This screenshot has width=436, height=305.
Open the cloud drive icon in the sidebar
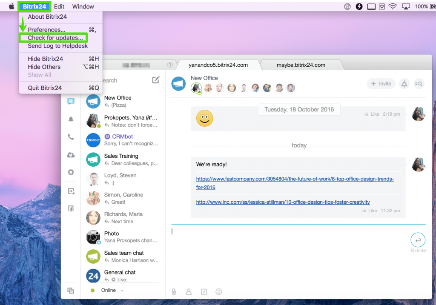(x=71, y=155)
